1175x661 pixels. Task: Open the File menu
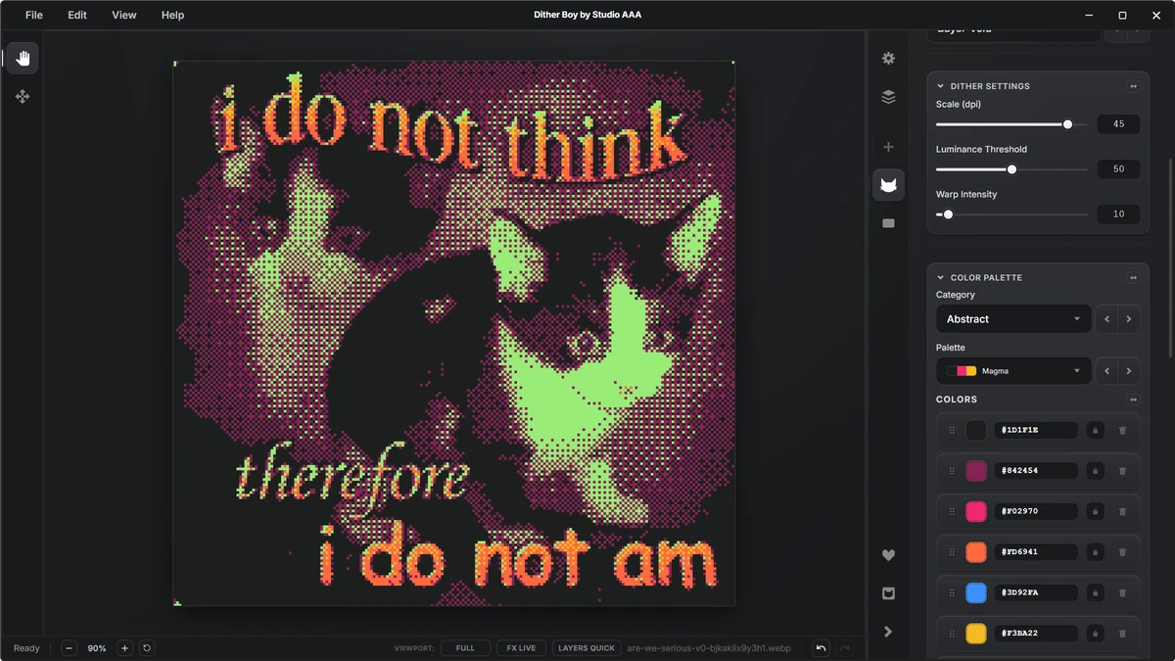[34, 15]
